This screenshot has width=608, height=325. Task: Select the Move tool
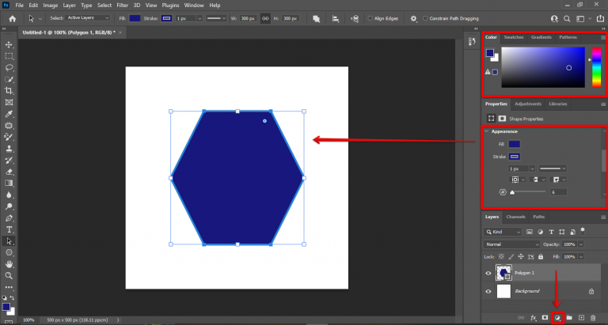9,44
